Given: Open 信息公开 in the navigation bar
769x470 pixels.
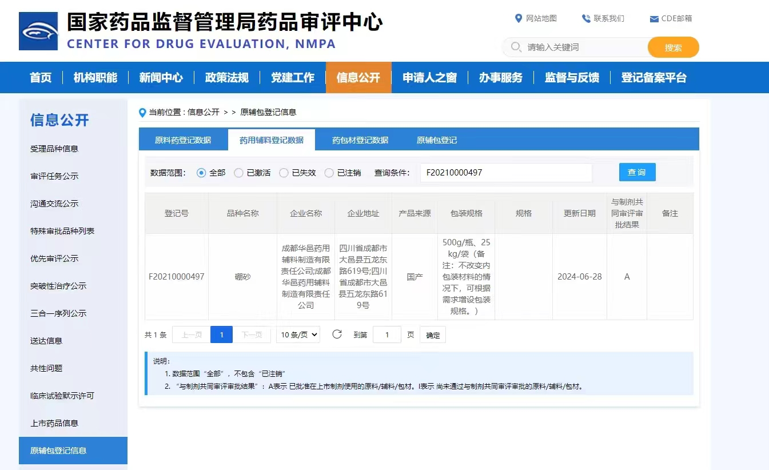Looking at the screenshot, I should (358, 78).
